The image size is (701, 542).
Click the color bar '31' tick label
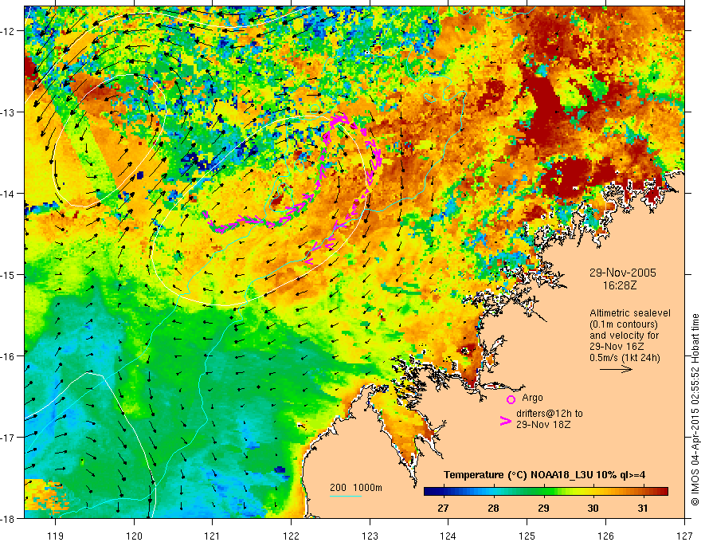click(643, 509)
